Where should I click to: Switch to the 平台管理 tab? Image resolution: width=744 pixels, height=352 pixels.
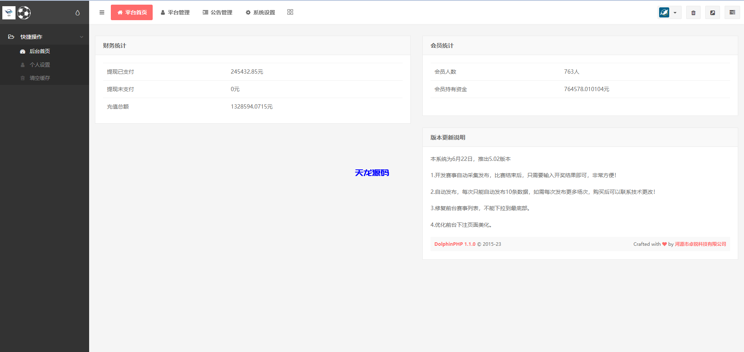click(x=175, y=12)
